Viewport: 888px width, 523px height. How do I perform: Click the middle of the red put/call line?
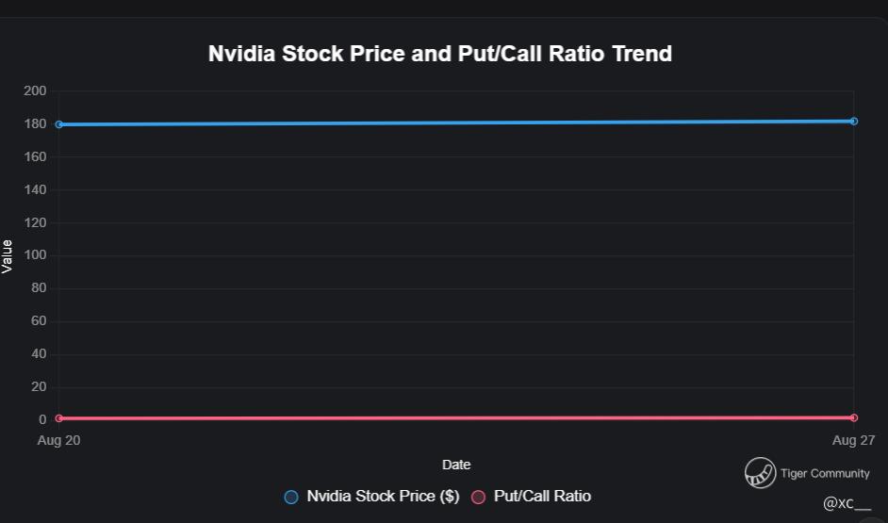click(x=456, y=417)
